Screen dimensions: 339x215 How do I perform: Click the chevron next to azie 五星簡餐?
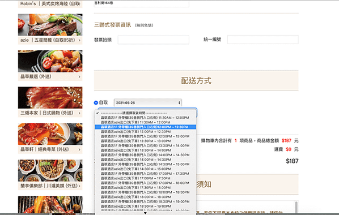[79, 40]
